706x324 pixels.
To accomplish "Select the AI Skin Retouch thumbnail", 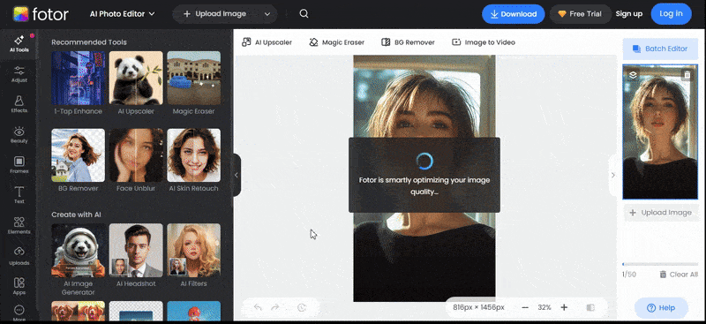I will 194,155.
